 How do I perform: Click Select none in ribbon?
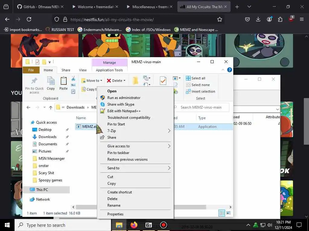(x=198, y=85)
